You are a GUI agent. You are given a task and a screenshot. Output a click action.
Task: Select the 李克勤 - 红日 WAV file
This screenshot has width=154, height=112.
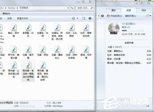28,30
